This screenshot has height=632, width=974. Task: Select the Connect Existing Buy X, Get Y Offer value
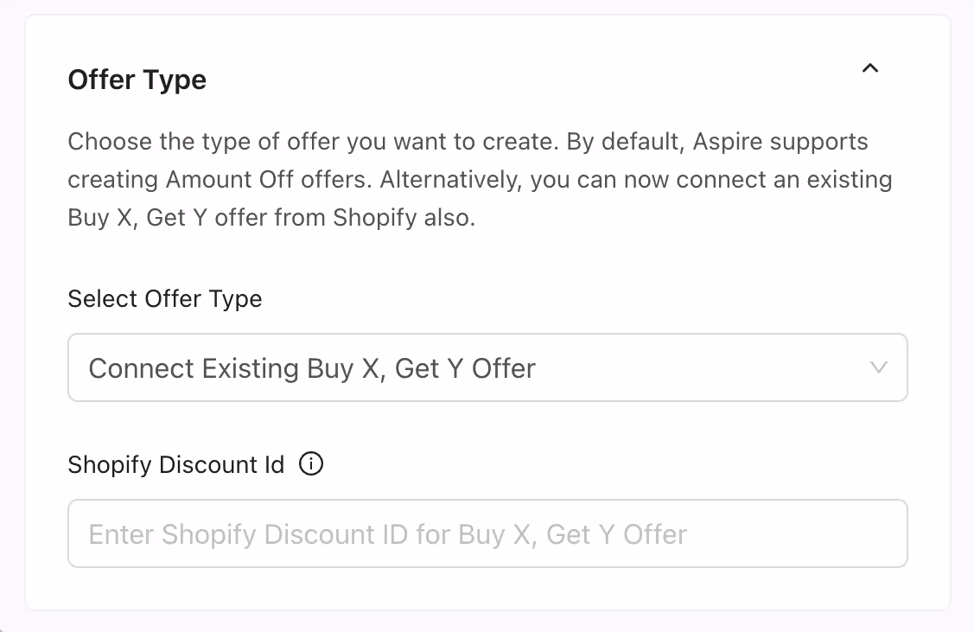(312, 369)
